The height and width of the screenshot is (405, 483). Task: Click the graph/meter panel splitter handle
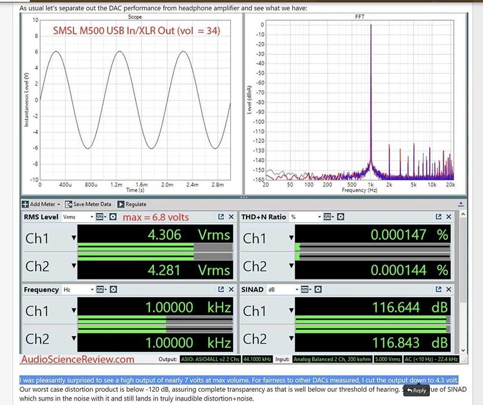pos(244,197)
